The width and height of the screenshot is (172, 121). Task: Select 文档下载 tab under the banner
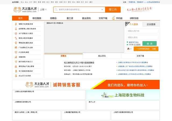pyautogui.click(x=140, y=56)
